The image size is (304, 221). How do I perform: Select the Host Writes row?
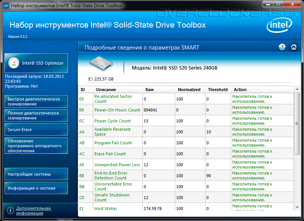(186, 207)
